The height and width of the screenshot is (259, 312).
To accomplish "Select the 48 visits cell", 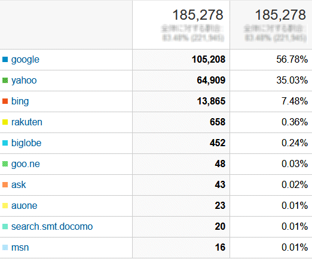I will [181, 164].
